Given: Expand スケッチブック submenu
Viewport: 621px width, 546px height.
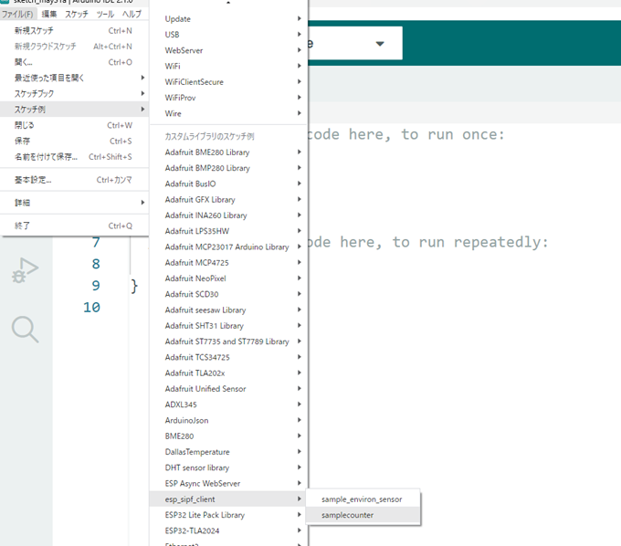Looking at the screenshot, I should (74, 94).
